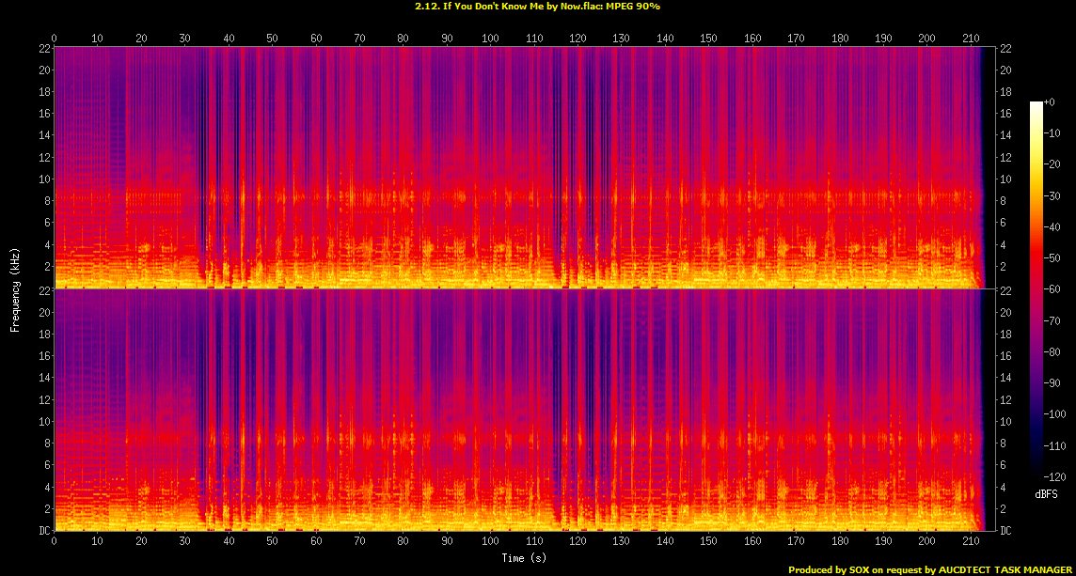The image size is (1076, 576).
Task: Click the "DC" label at the bottom-right of the lower channel
Action: click(x=1007, y=531)
